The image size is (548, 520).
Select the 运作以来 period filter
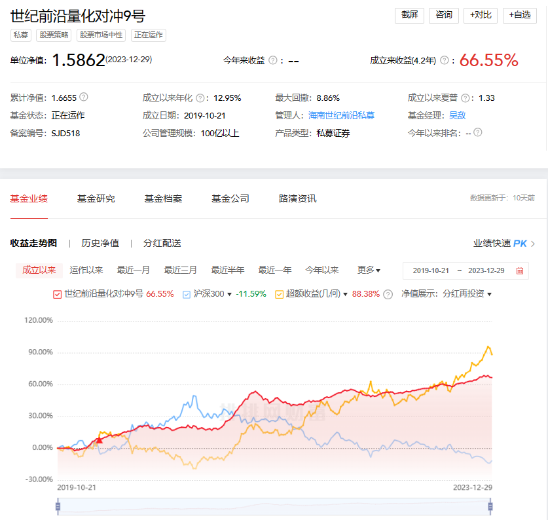86,270
